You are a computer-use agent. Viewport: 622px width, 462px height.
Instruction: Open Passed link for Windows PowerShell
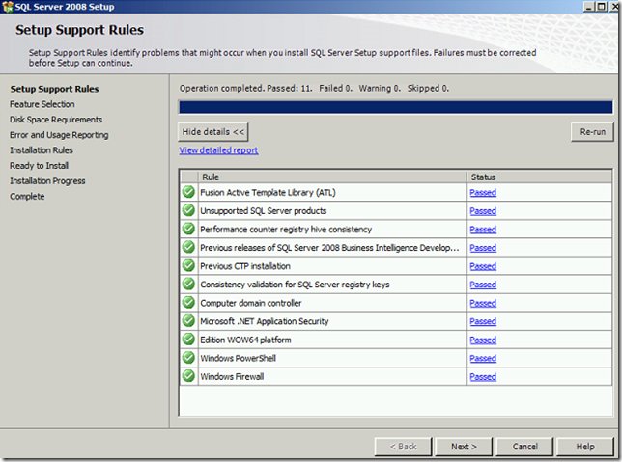pyautogui.click(x=483, y=358)
